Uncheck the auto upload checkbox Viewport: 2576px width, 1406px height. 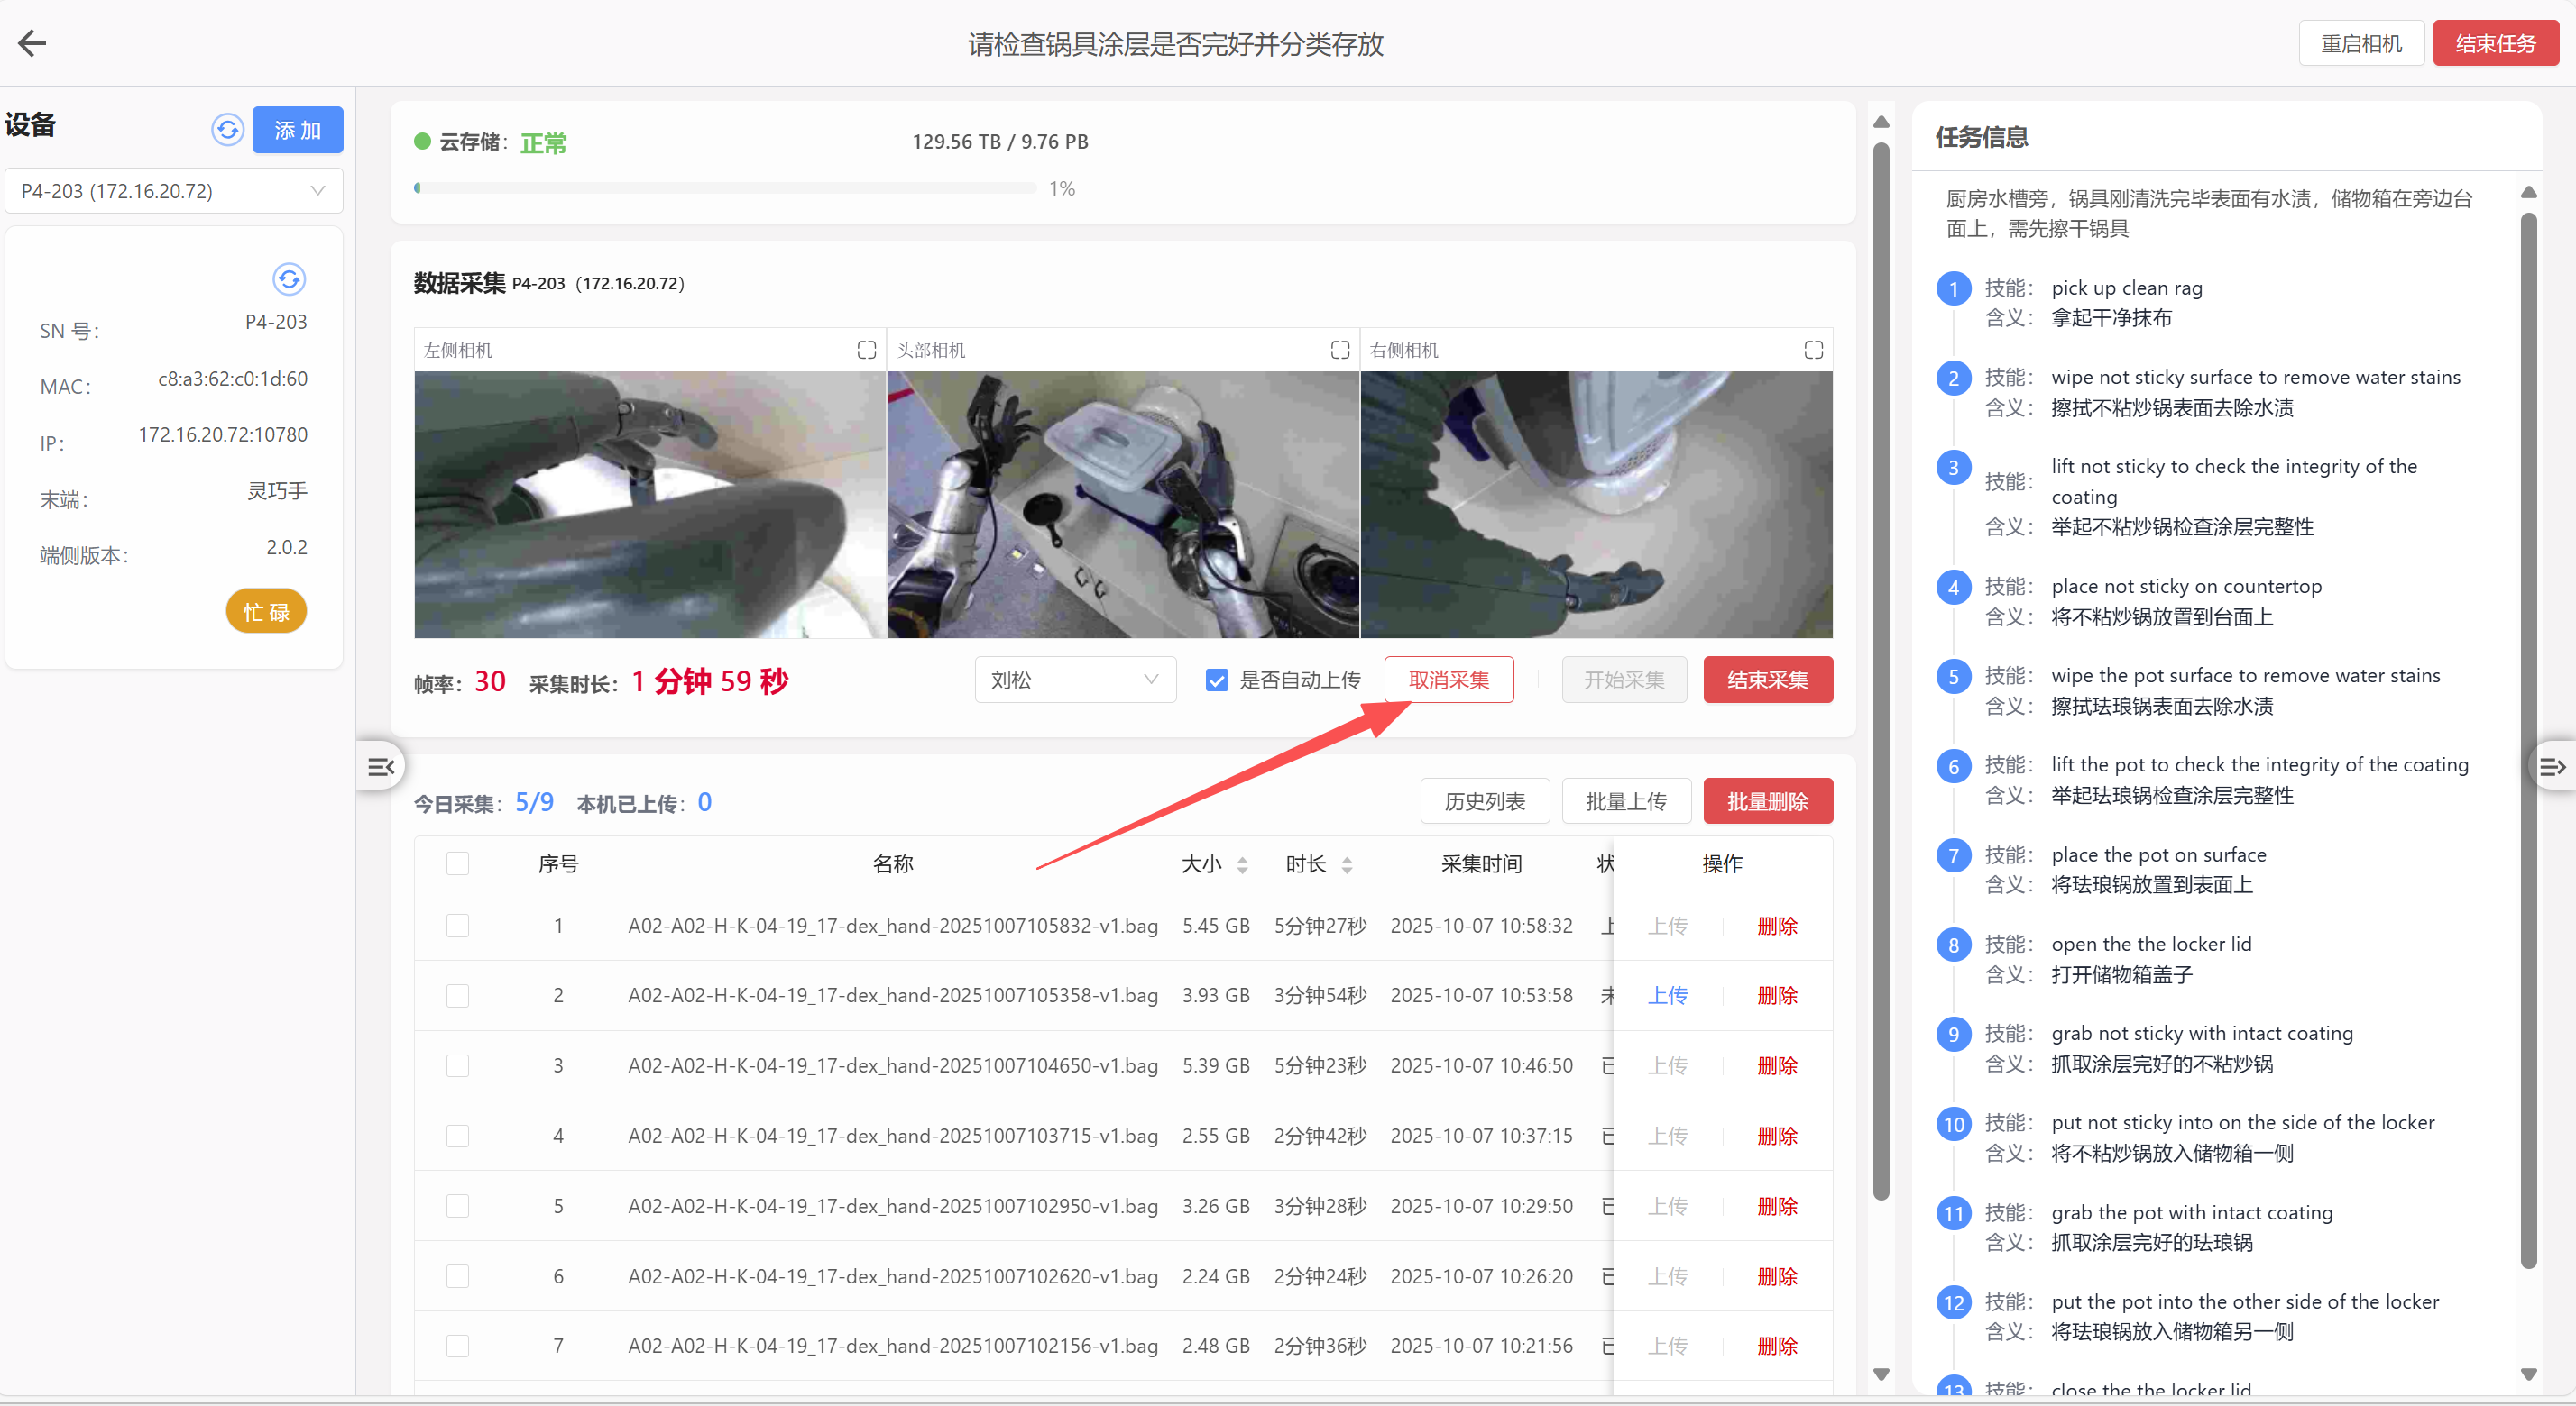(x=1216, y=680)
